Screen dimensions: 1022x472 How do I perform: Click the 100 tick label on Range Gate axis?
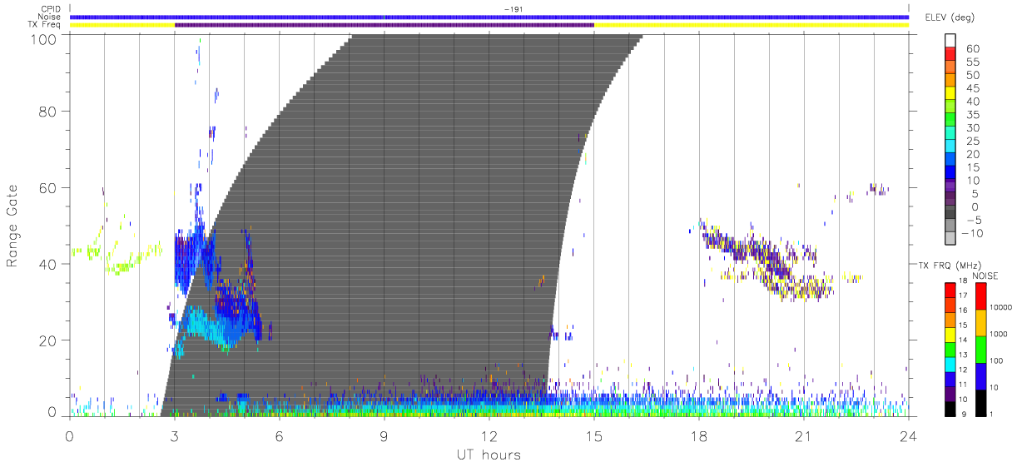point(44,38)
